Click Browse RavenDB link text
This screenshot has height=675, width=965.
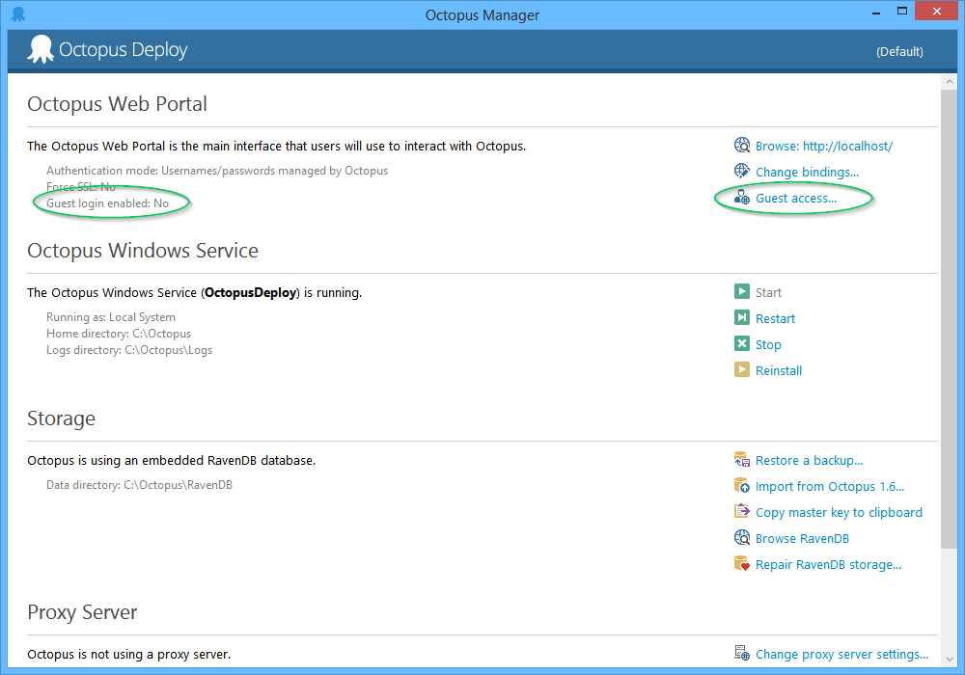click(802, 538)
